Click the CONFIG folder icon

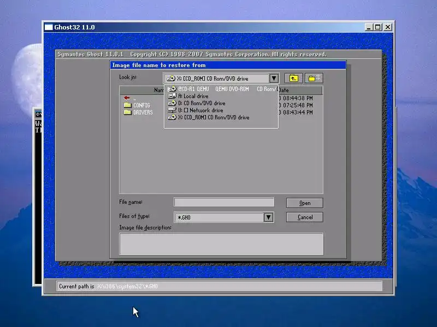click(127, 105)
